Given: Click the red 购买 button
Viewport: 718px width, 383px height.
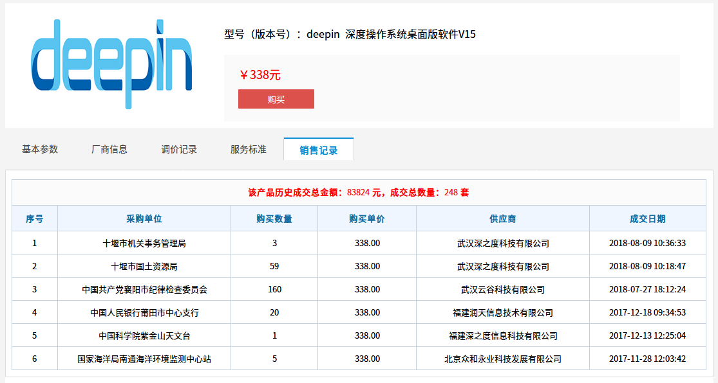Looking at the screenshot, I should (x=276, y=99).
